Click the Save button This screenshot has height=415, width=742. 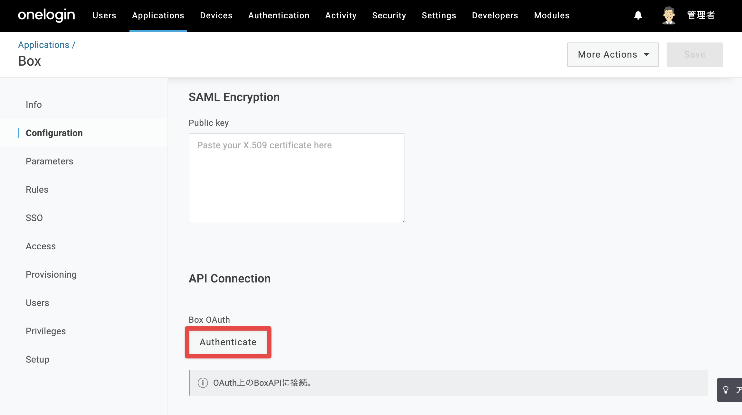[695, 55]
